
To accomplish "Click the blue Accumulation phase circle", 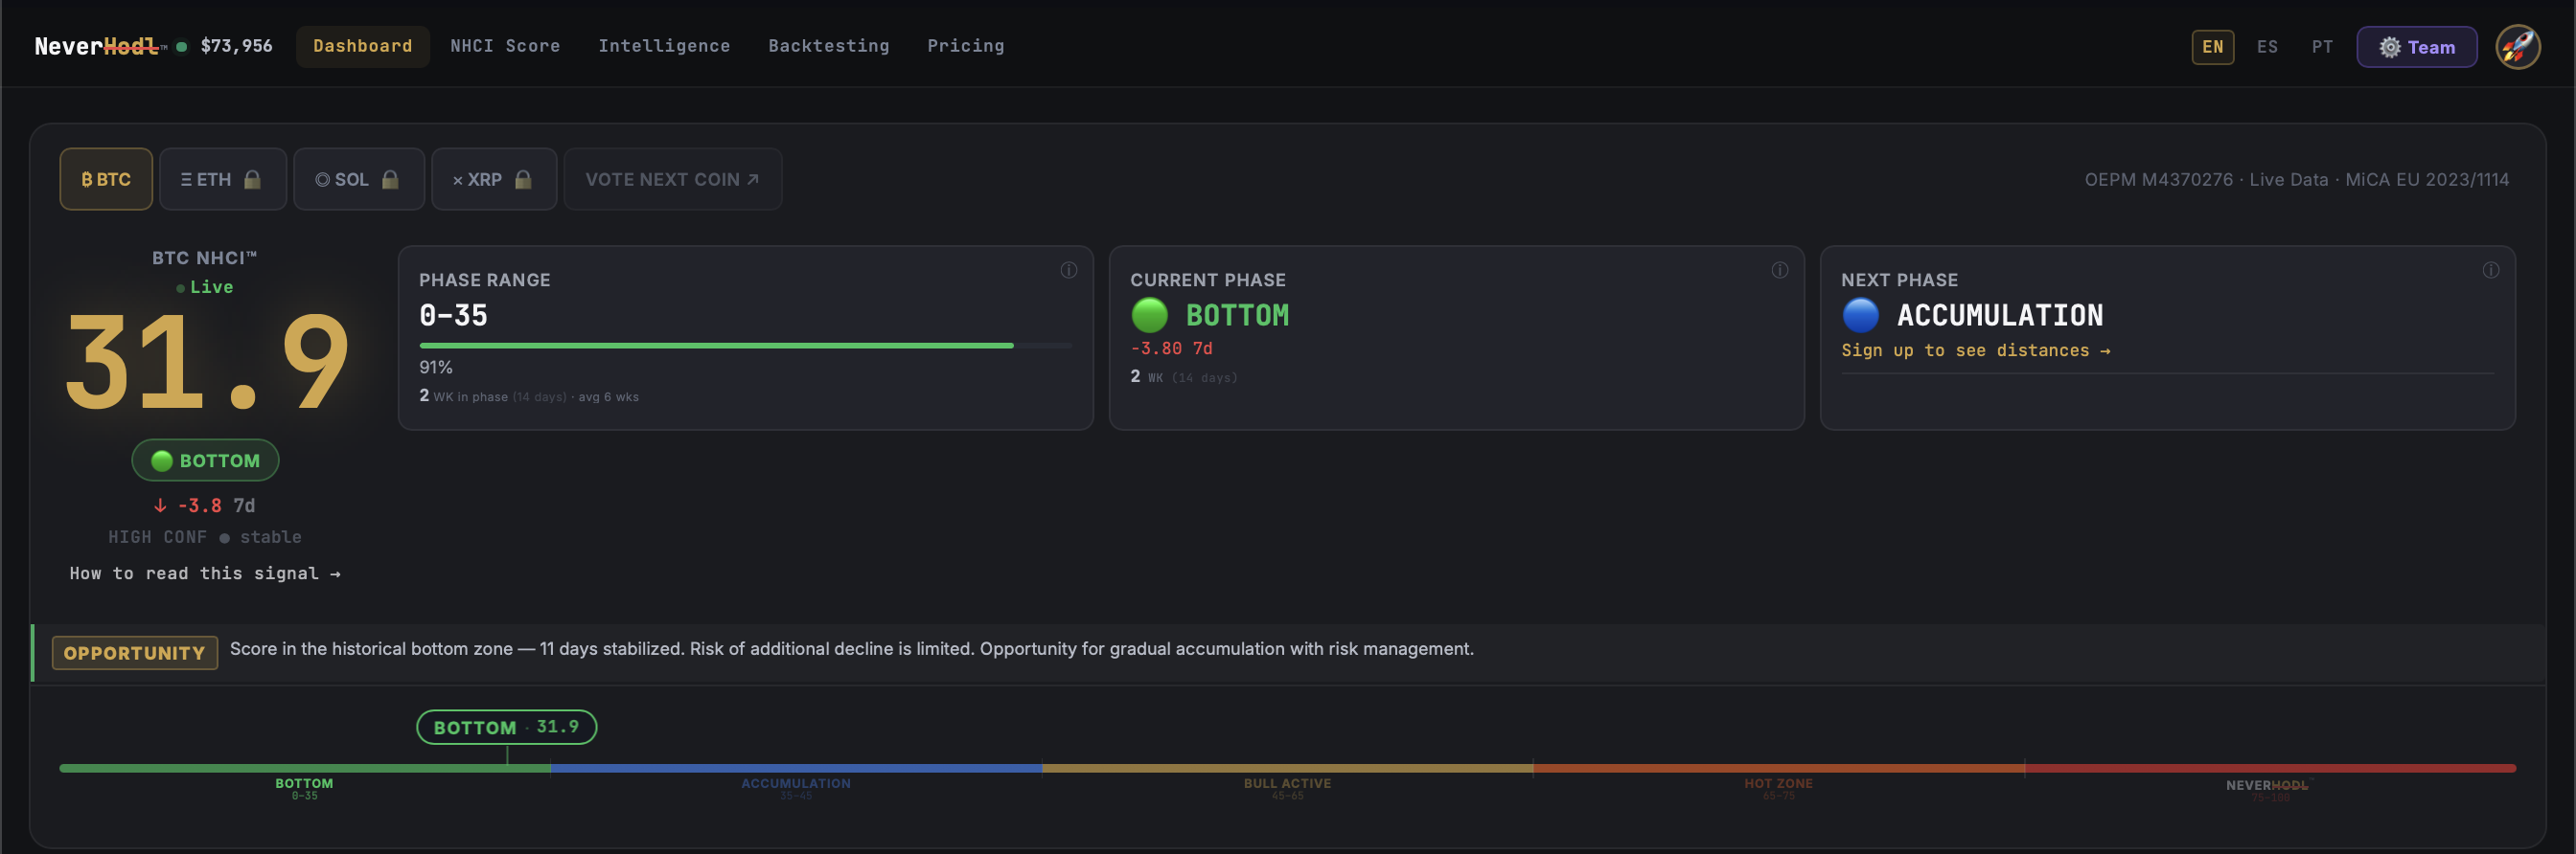I will (x=1860, y=315).
